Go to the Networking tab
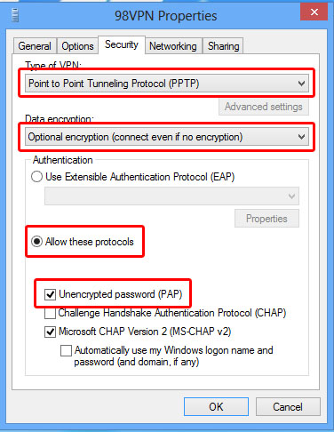334x432 pixels. [173, 46]
